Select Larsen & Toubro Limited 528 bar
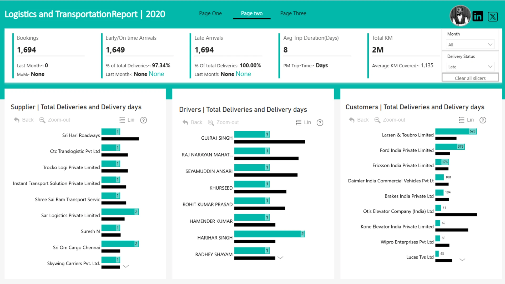Viewport: 505px width, 284px height. tap(456, 131)
